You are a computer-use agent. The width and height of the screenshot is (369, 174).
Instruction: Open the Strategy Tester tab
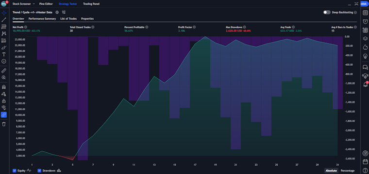pyautogui.click(x=68, y=4)
